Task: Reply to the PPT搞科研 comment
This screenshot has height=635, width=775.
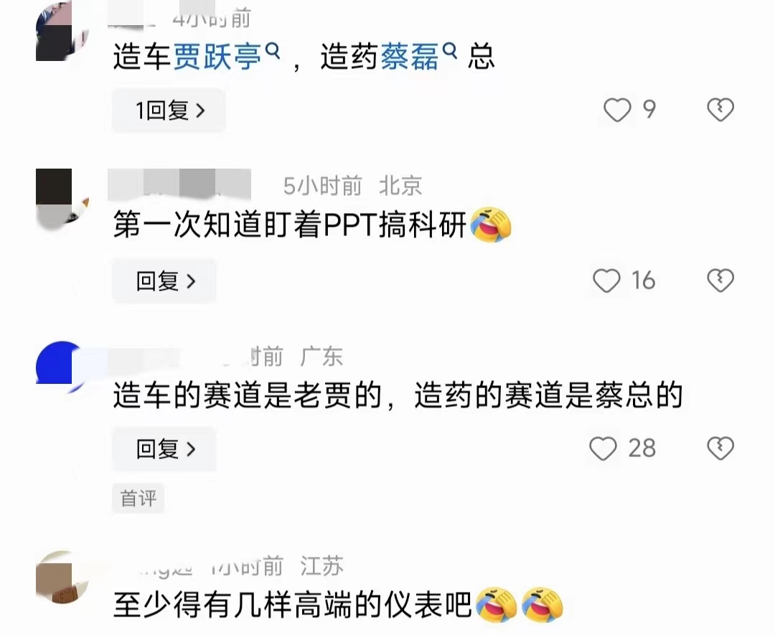Action: [x=164, y=281]
